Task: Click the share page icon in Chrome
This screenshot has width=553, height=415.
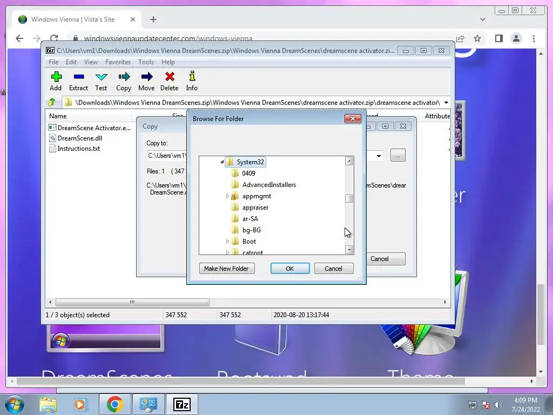Action: tap(460, 38)
